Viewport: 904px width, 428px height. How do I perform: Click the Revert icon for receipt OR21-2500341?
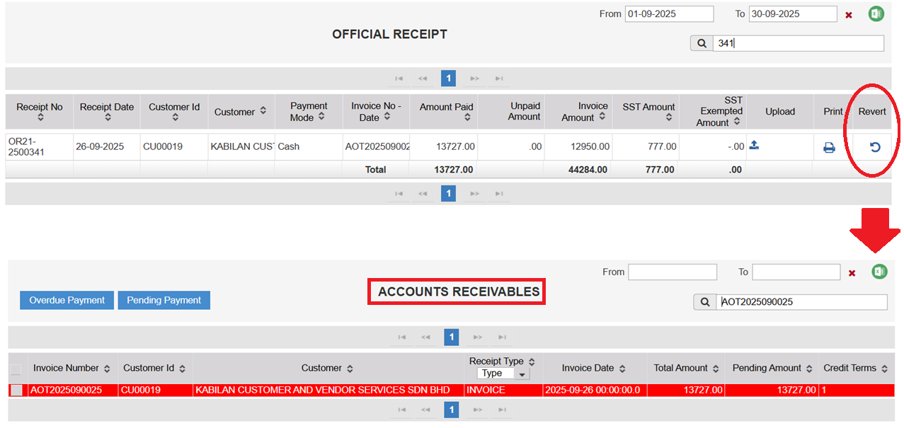875,147
